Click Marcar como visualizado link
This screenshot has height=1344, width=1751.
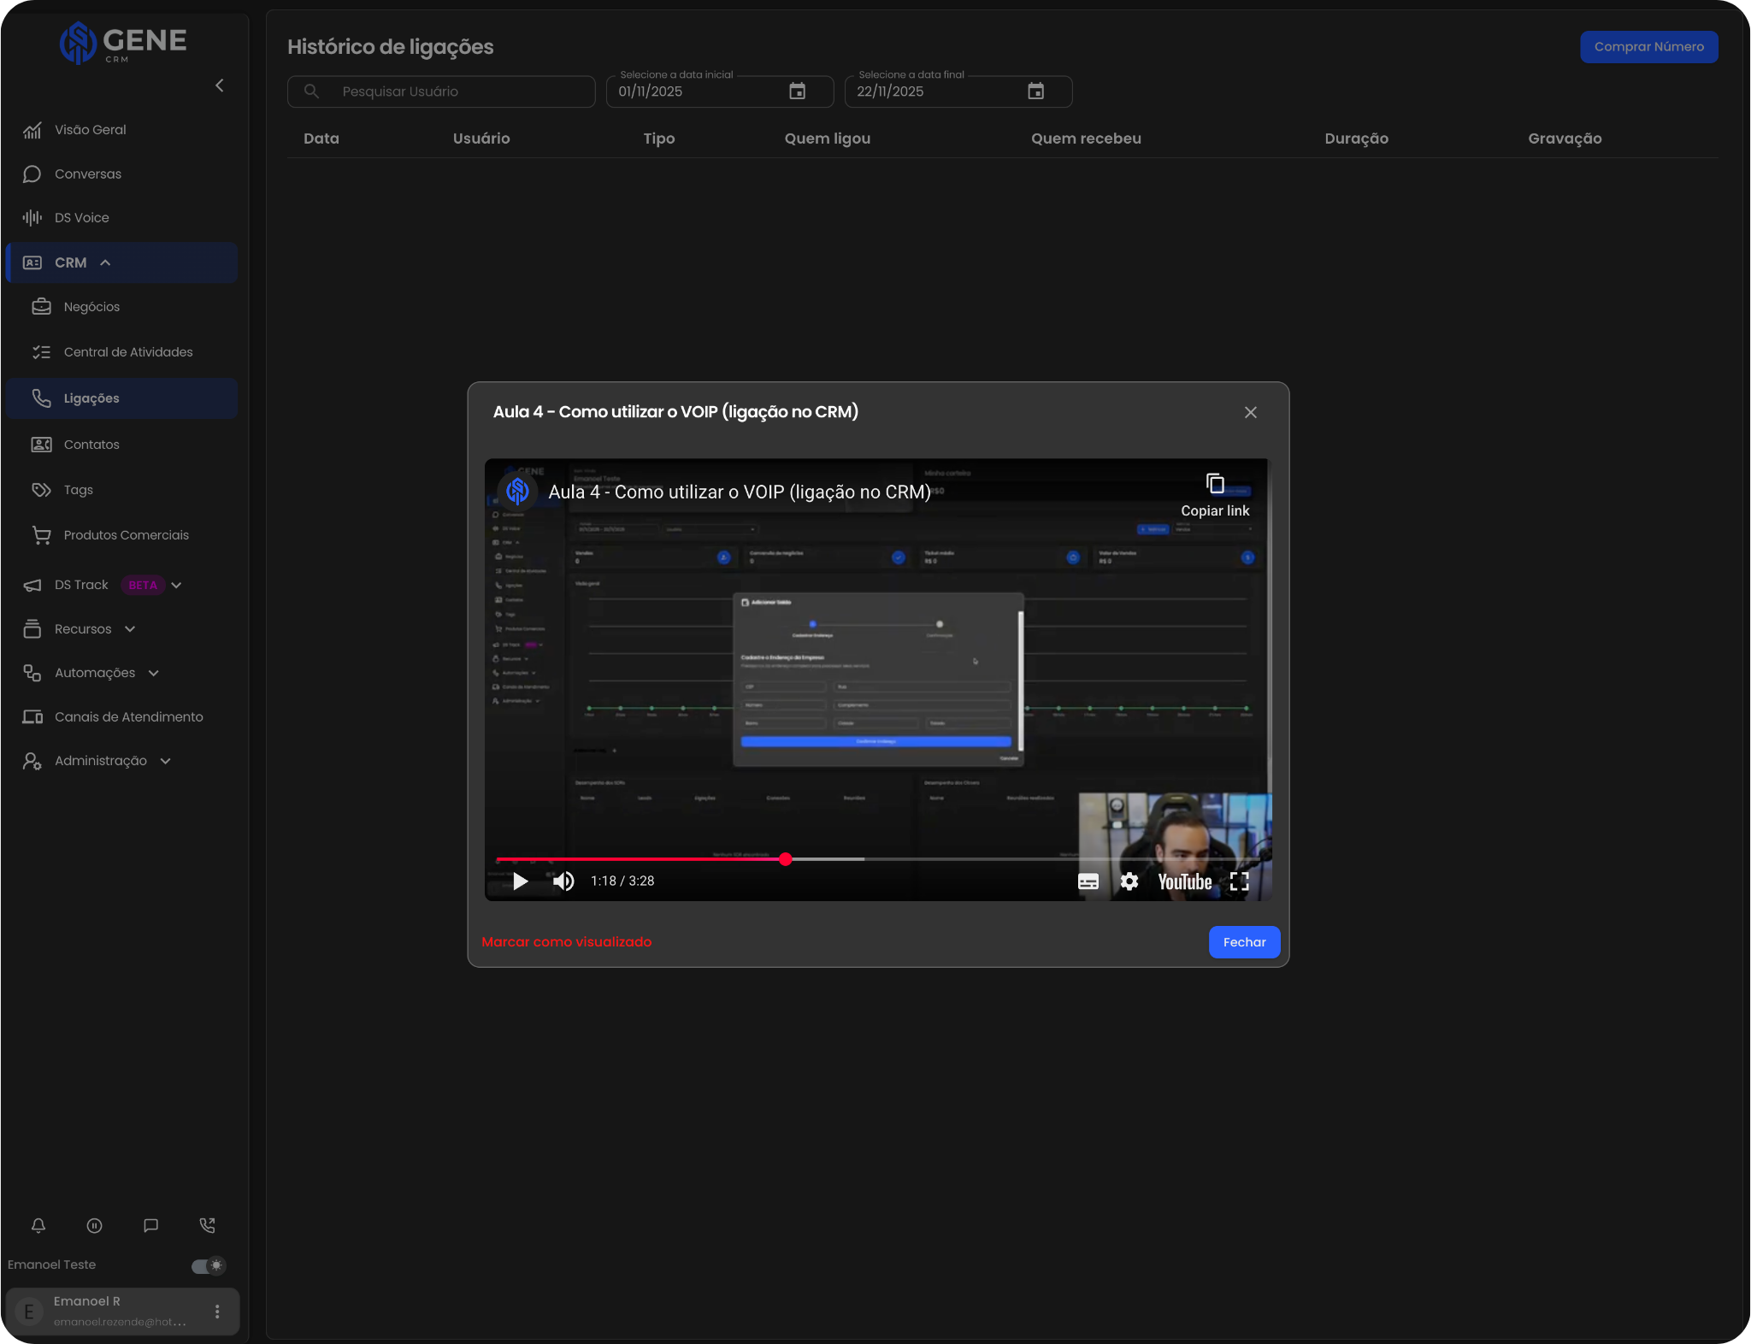(566, 942)
